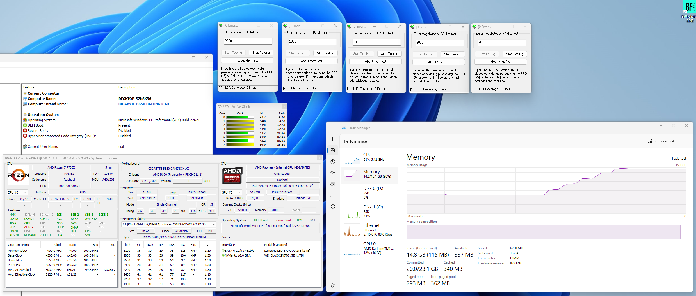696x296 pixels.
Task: Click Core 0 clock bar in Active Clock window
Action: click(x=240, y=117)
